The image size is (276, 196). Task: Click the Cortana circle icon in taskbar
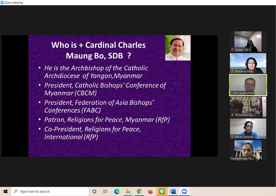[x=94, y=191]
